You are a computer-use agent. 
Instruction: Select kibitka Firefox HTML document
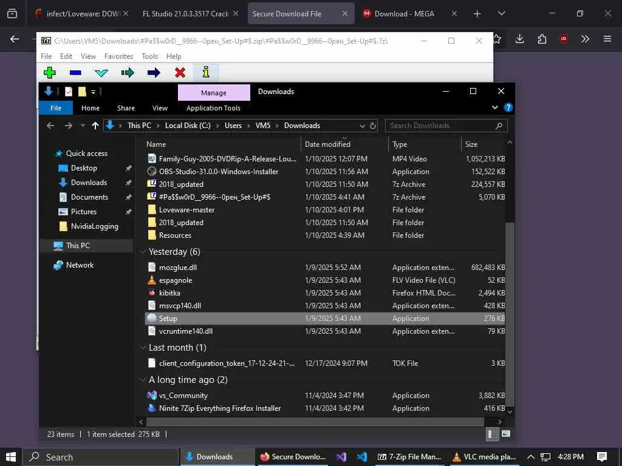click(169, 293)
